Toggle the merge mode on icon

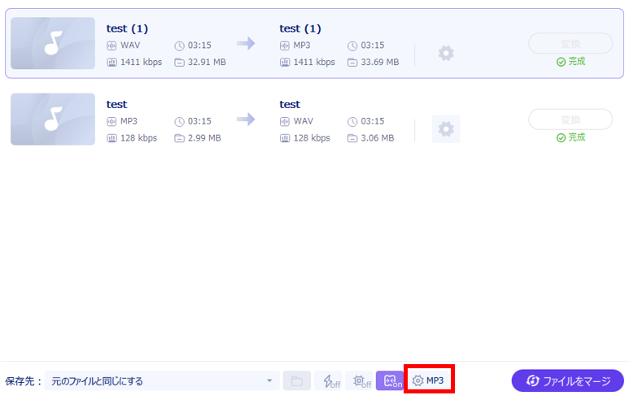pos(390,380)
